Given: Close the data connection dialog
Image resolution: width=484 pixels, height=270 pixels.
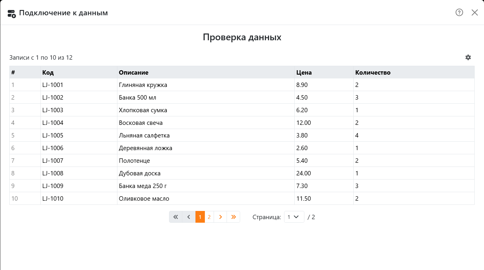Looking at the screenshot, I should [475, 12].
